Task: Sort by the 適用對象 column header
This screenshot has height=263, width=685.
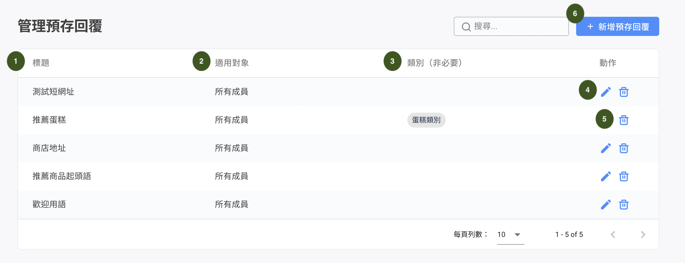Action: pos(232,63)
